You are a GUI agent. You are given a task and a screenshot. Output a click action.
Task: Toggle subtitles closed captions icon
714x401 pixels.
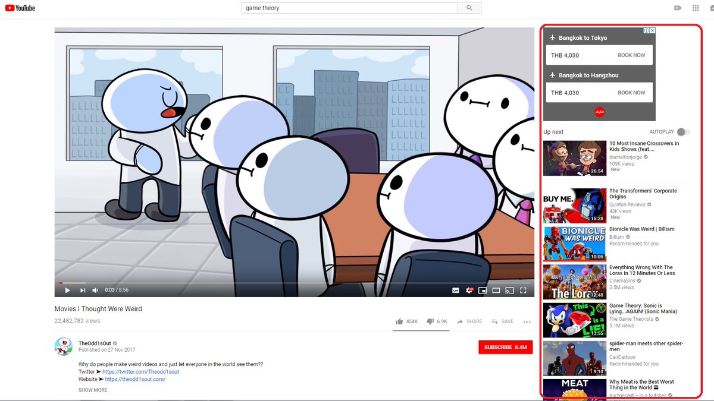point(456,291)
